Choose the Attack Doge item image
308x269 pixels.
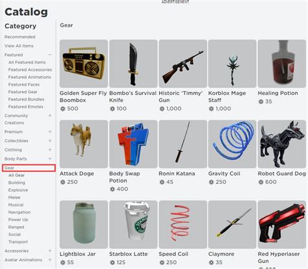tap(84, 144)
